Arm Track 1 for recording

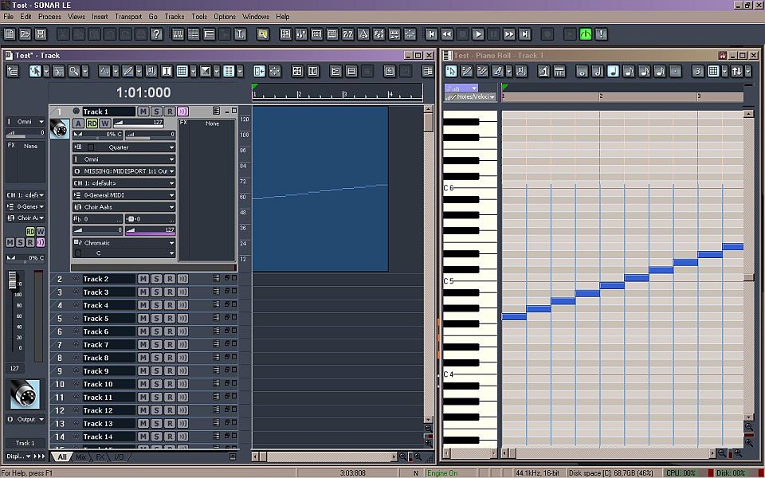click(169, 112)
